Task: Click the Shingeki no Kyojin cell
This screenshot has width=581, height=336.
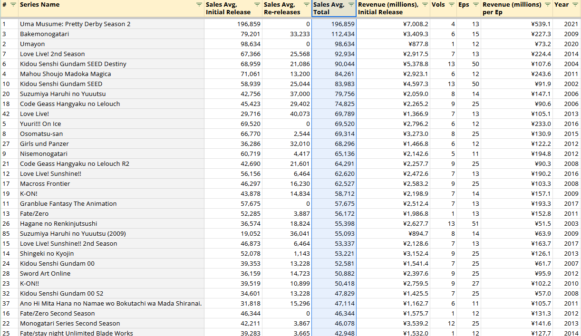Action: pyautogui.click(x=111, y=253)
